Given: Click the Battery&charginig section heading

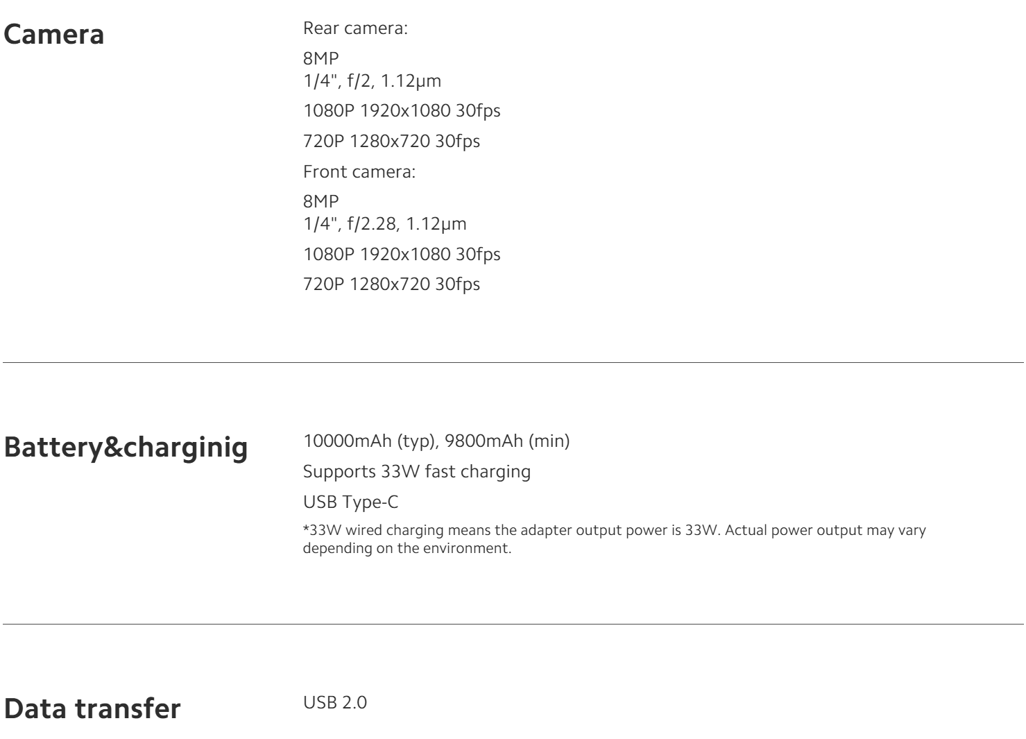Looking at the screenshot, I should [126, 448].
